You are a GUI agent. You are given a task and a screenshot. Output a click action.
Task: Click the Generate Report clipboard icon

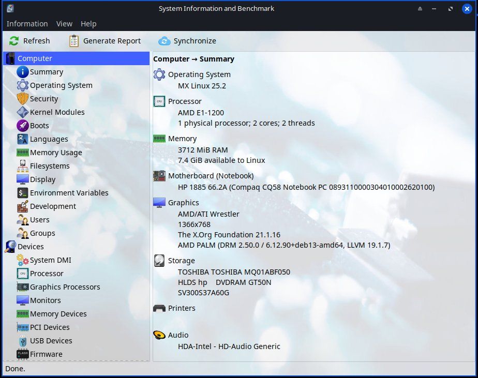[74, 41]
